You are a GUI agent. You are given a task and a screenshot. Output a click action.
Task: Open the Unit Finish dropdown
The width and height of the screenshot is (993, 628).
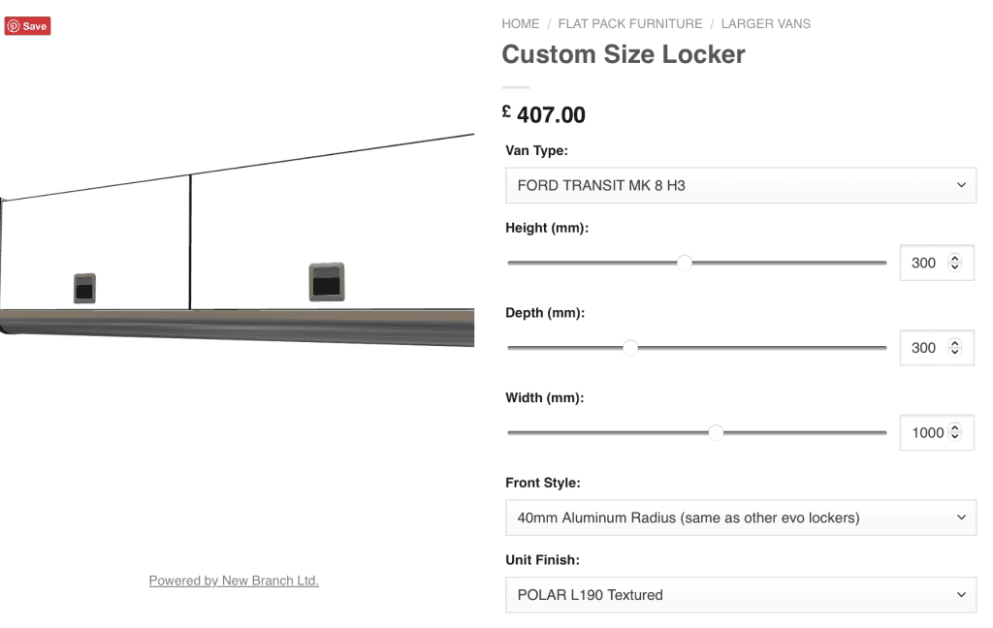pos(740,595)
